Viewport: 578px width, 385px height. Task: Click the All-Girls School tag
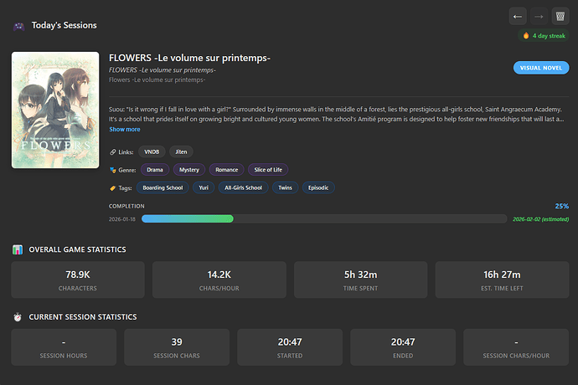[x=243, y=188]
